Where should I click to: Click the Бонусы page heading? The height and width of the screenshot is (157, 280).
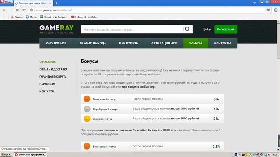pos(89,61)
